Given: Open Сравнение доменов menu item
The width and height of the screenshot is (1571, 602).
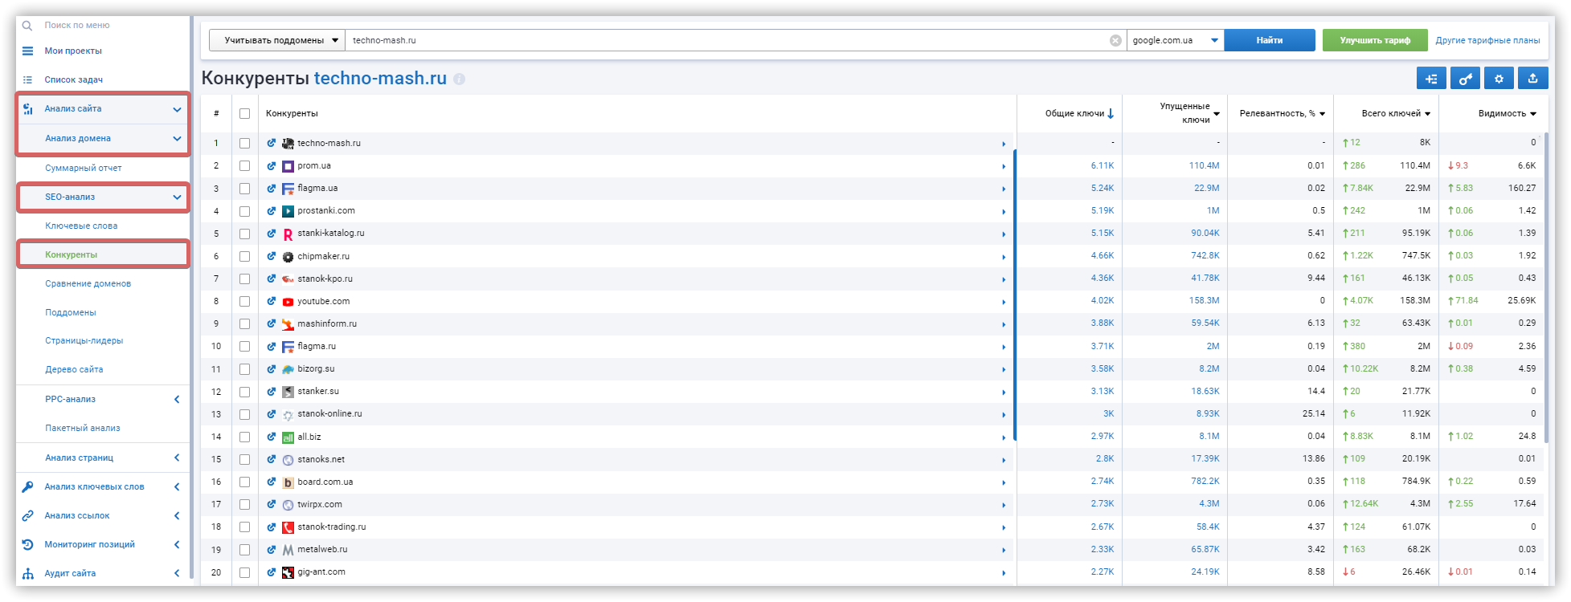Looking at the screenshot, I should pyautogui.click(x=88, y=283).
